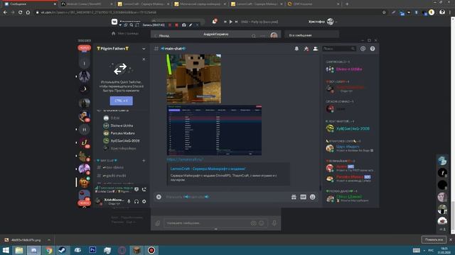
Task: Open Pancake Madara in member list
Action: [x=349, y=178]
